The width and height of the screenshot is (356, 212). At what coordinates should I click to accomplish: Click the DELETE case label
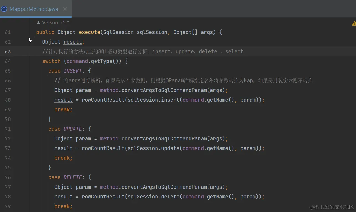[x=73, y=177]
